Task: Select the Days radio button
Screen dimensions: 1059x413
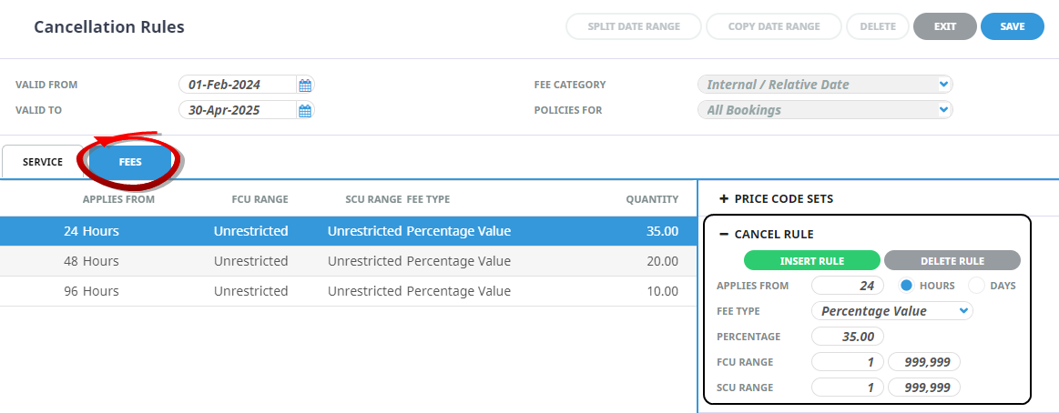Action: (977, 286)
